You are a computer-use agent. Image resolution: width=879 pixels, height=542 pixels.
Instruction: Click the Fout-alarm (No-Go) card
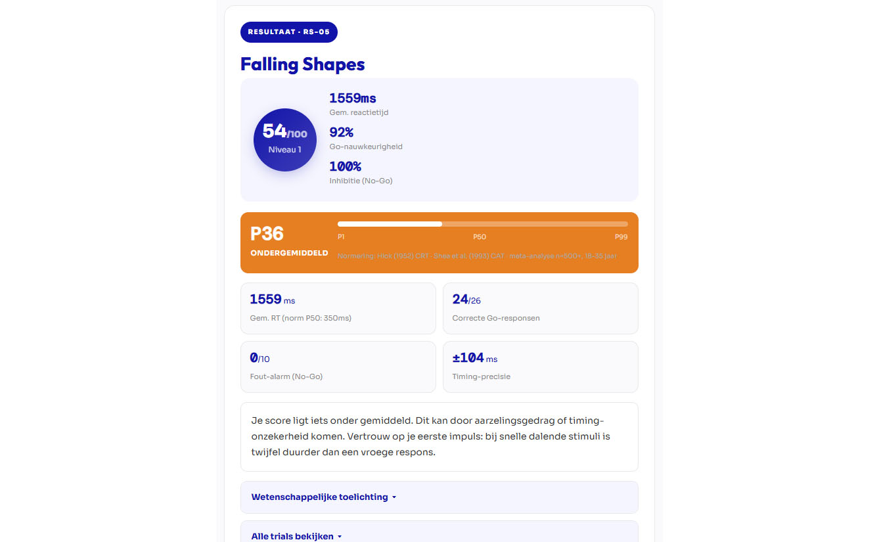coord(338,367)
